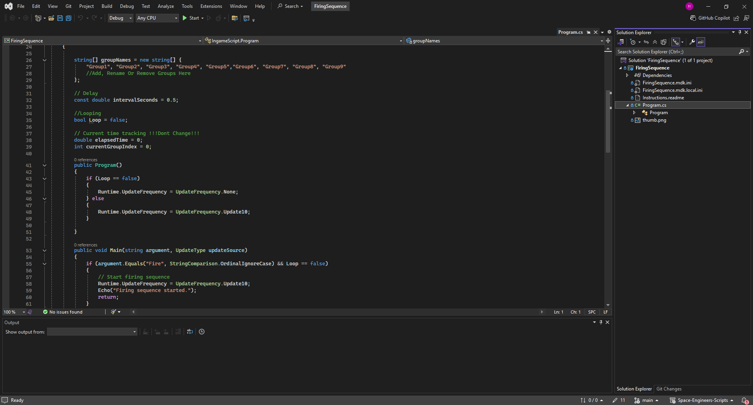
Task: Open the Git menu
Action: point(68,6)
